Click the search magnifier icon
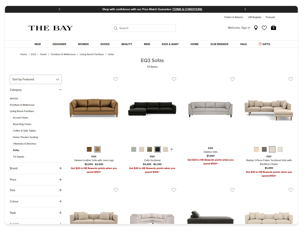The image size is (305, 232). tap(116, 28)
